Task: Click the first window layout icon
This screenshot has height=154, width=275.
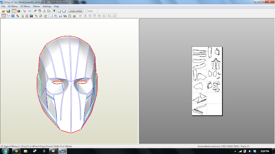Action: (x=59, y=11)
